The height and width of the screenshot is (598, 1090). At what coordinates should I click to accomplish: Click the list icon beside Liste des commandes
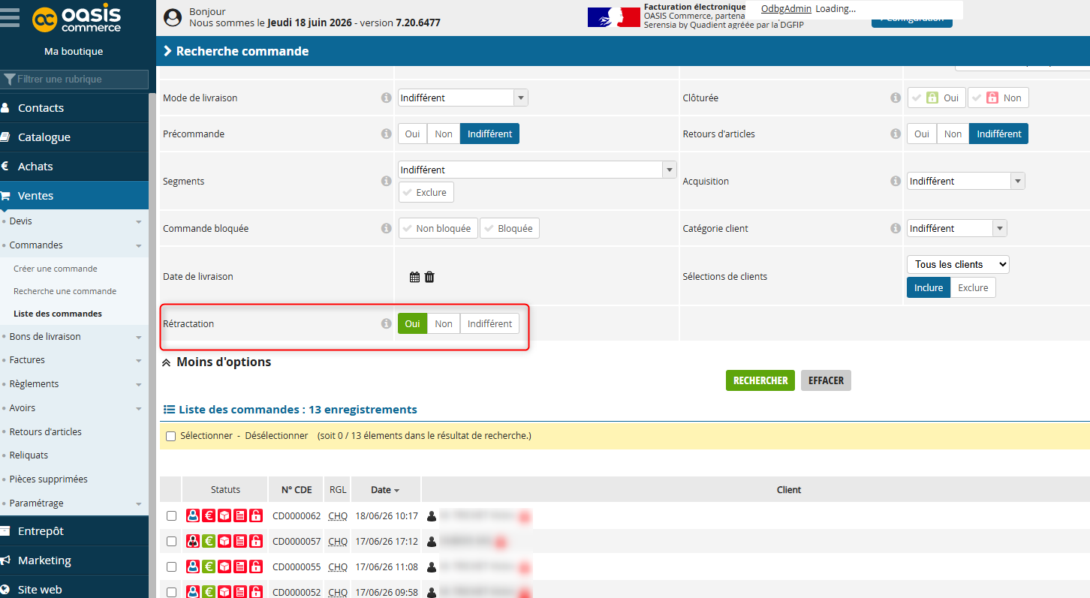[x=169, y=410]
